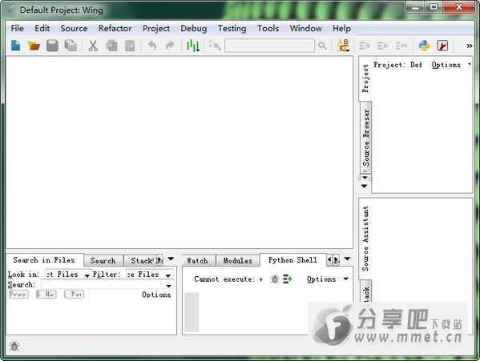
Task: Save current file with disk icon
Action: (x=52, y=46)
